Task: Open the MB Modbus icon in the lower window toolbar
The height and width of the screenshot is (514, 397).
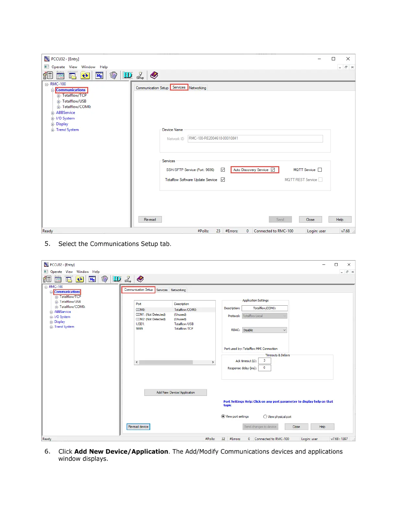Action: pyautogui.click(x=92, y=279)
